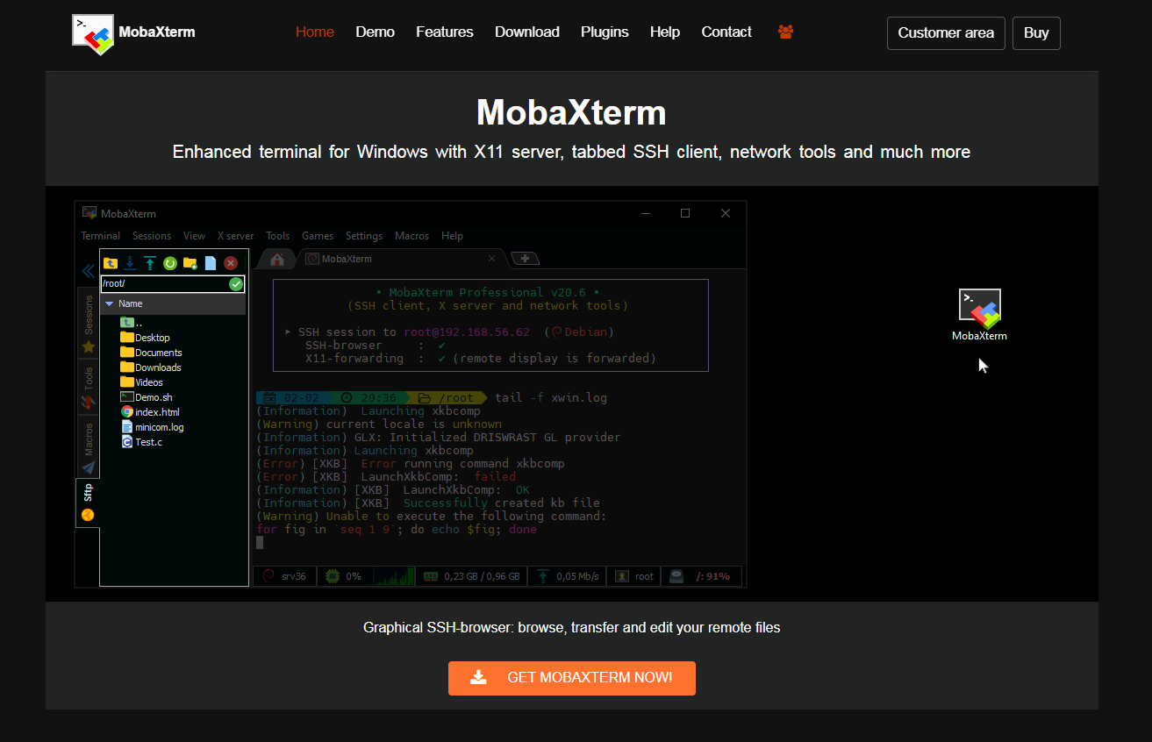Go to the Download page
Image resolution: width=1152 pixels, height=742 pixels.
527,32
